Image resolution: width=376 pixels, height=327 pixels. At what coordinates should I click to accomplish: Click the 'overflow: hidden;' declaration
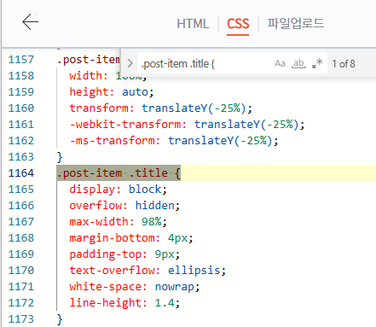[124, 206]
